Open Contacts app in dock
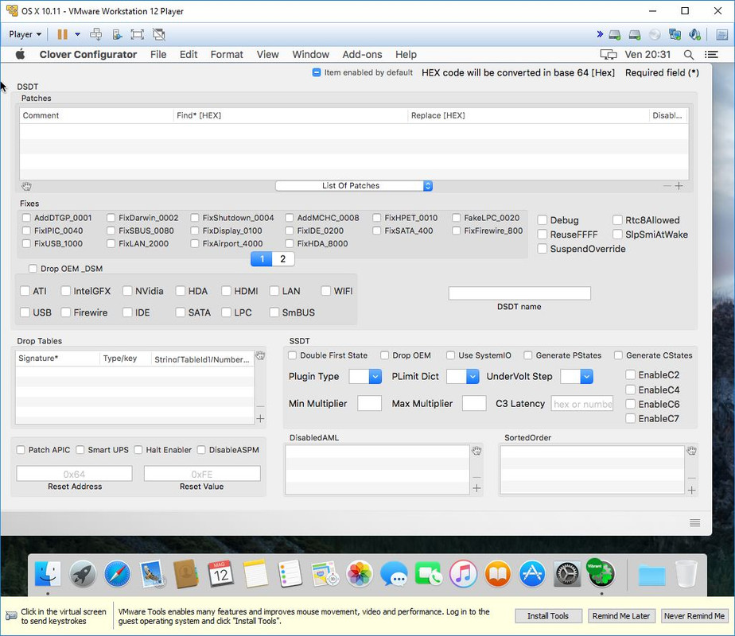 (186, 574)
